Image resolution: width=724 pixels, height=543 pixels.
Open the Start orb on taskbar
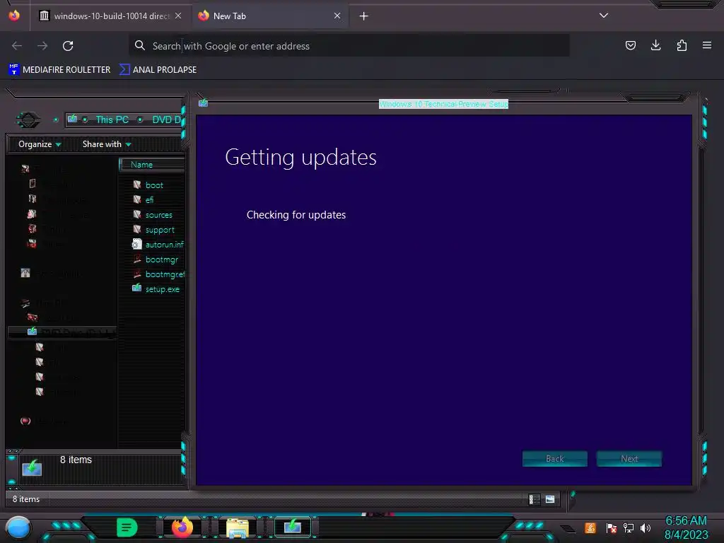coord(18,527)
